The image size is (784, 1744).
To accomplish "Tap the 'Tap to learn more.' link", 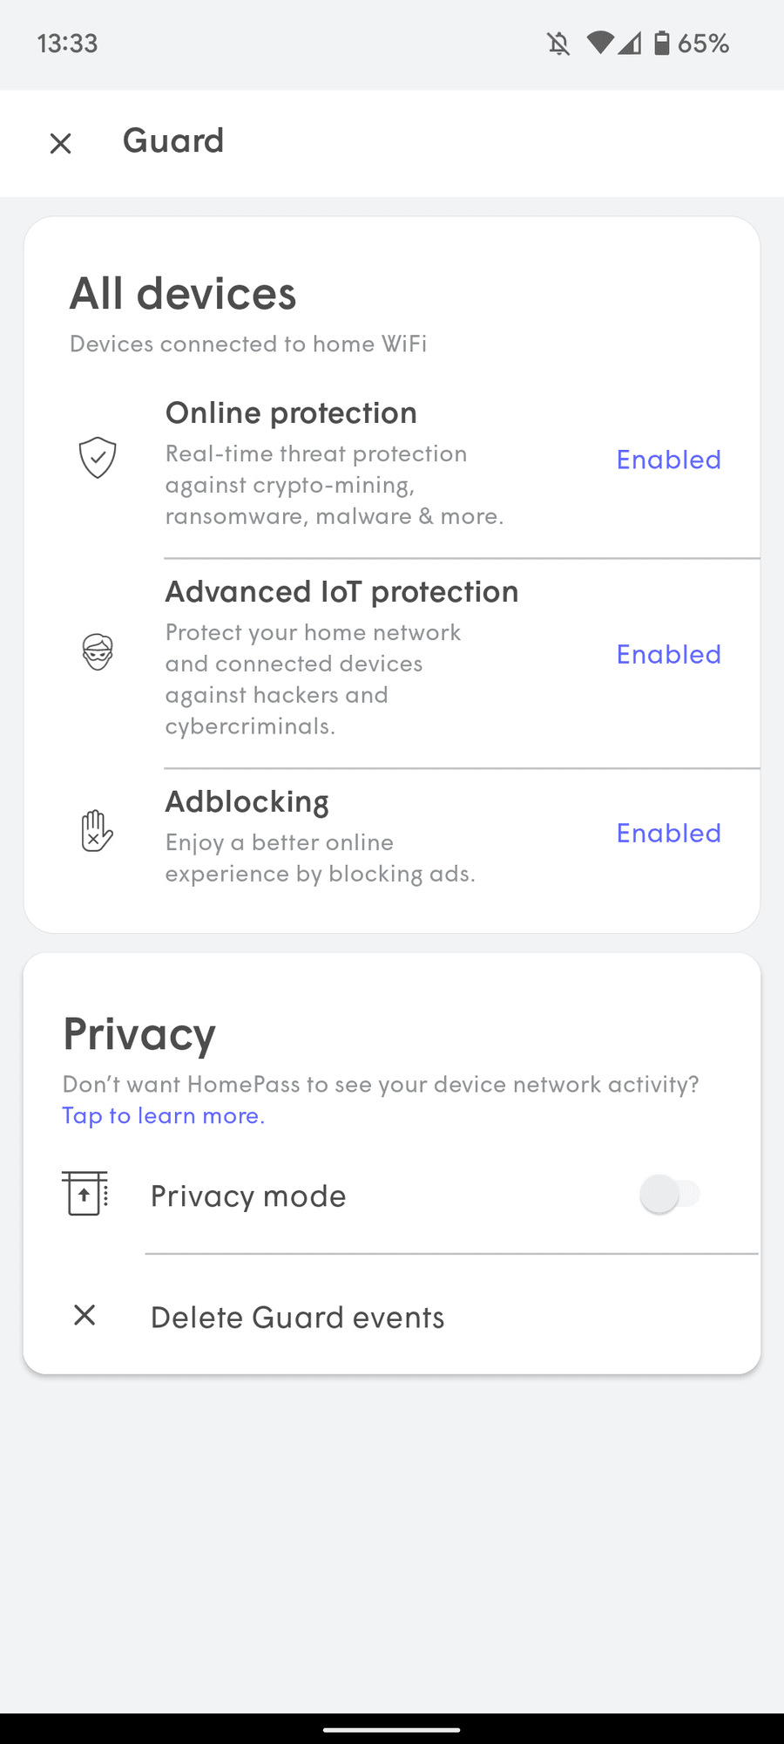I will (164, 1116).
